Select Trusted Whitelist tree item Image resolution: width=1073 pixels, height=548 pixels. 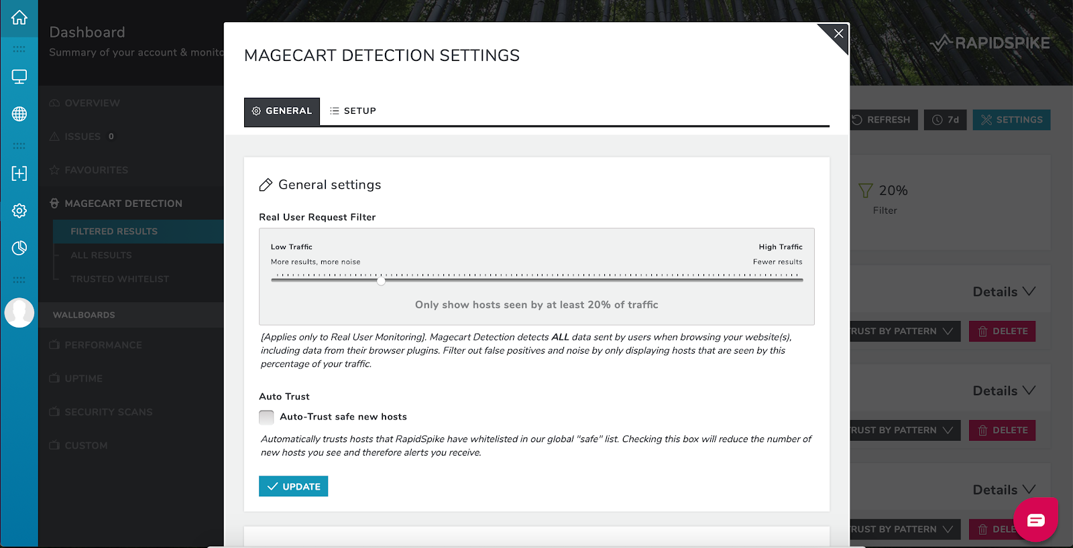coord(120,279)
